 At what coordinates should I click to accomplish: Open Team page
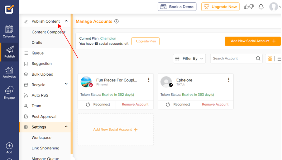point(36,106)
